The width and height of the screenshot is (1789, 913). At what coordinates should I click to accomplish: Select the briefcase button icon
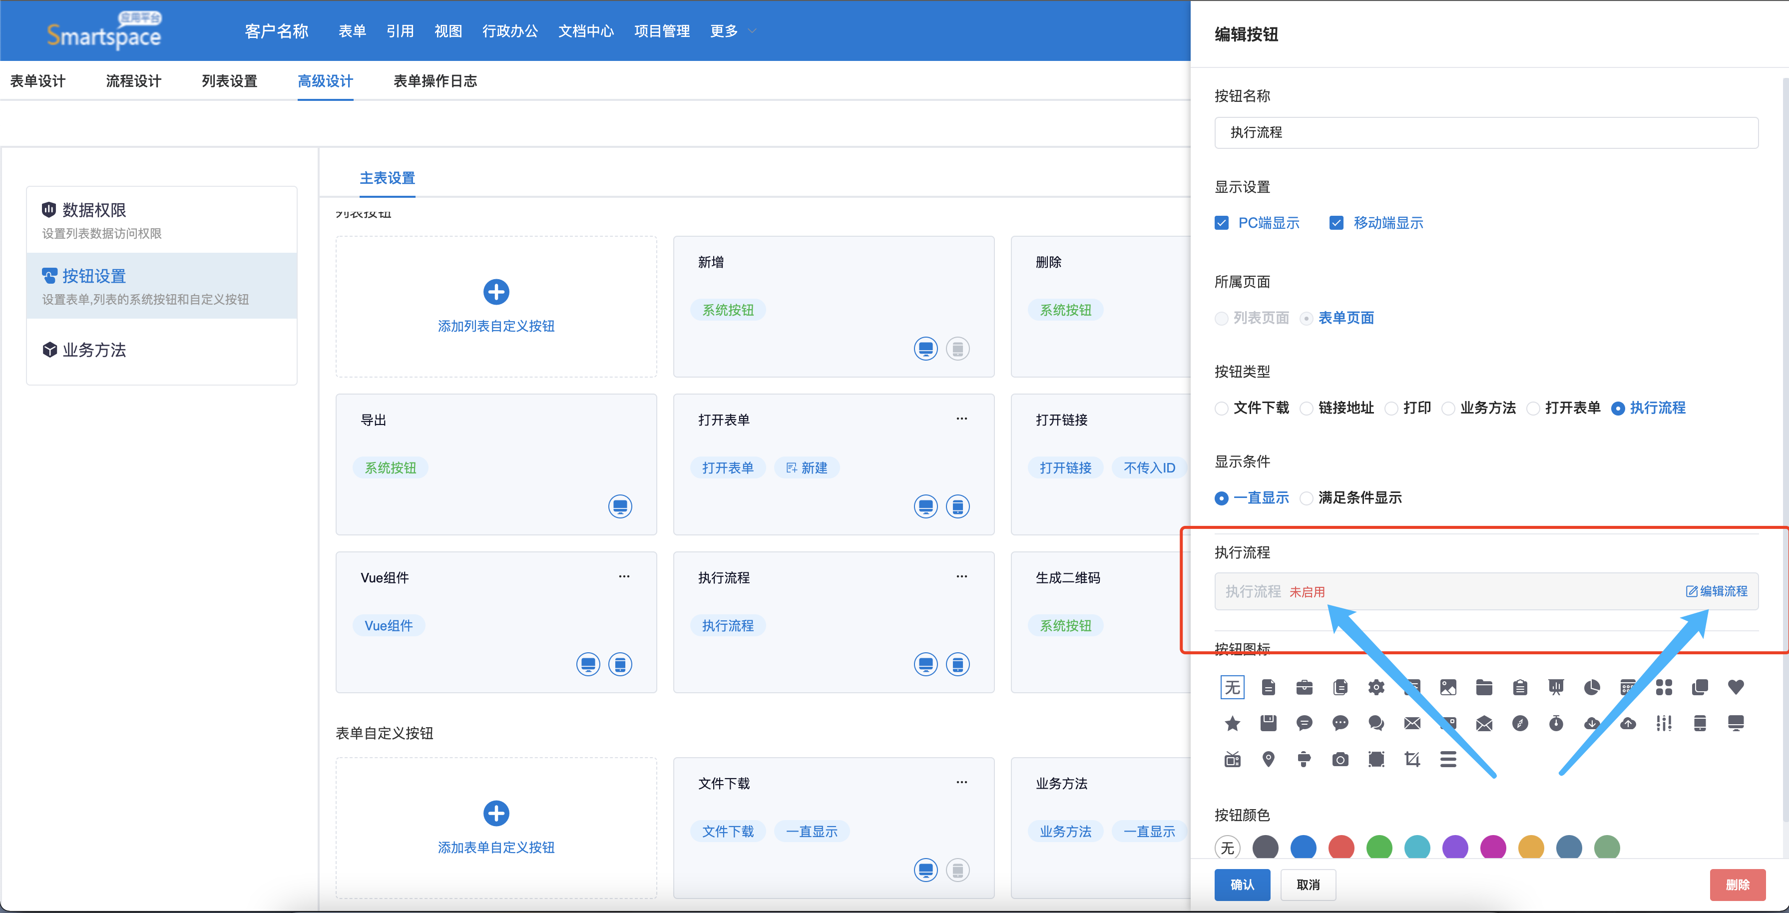point(1304,687)
